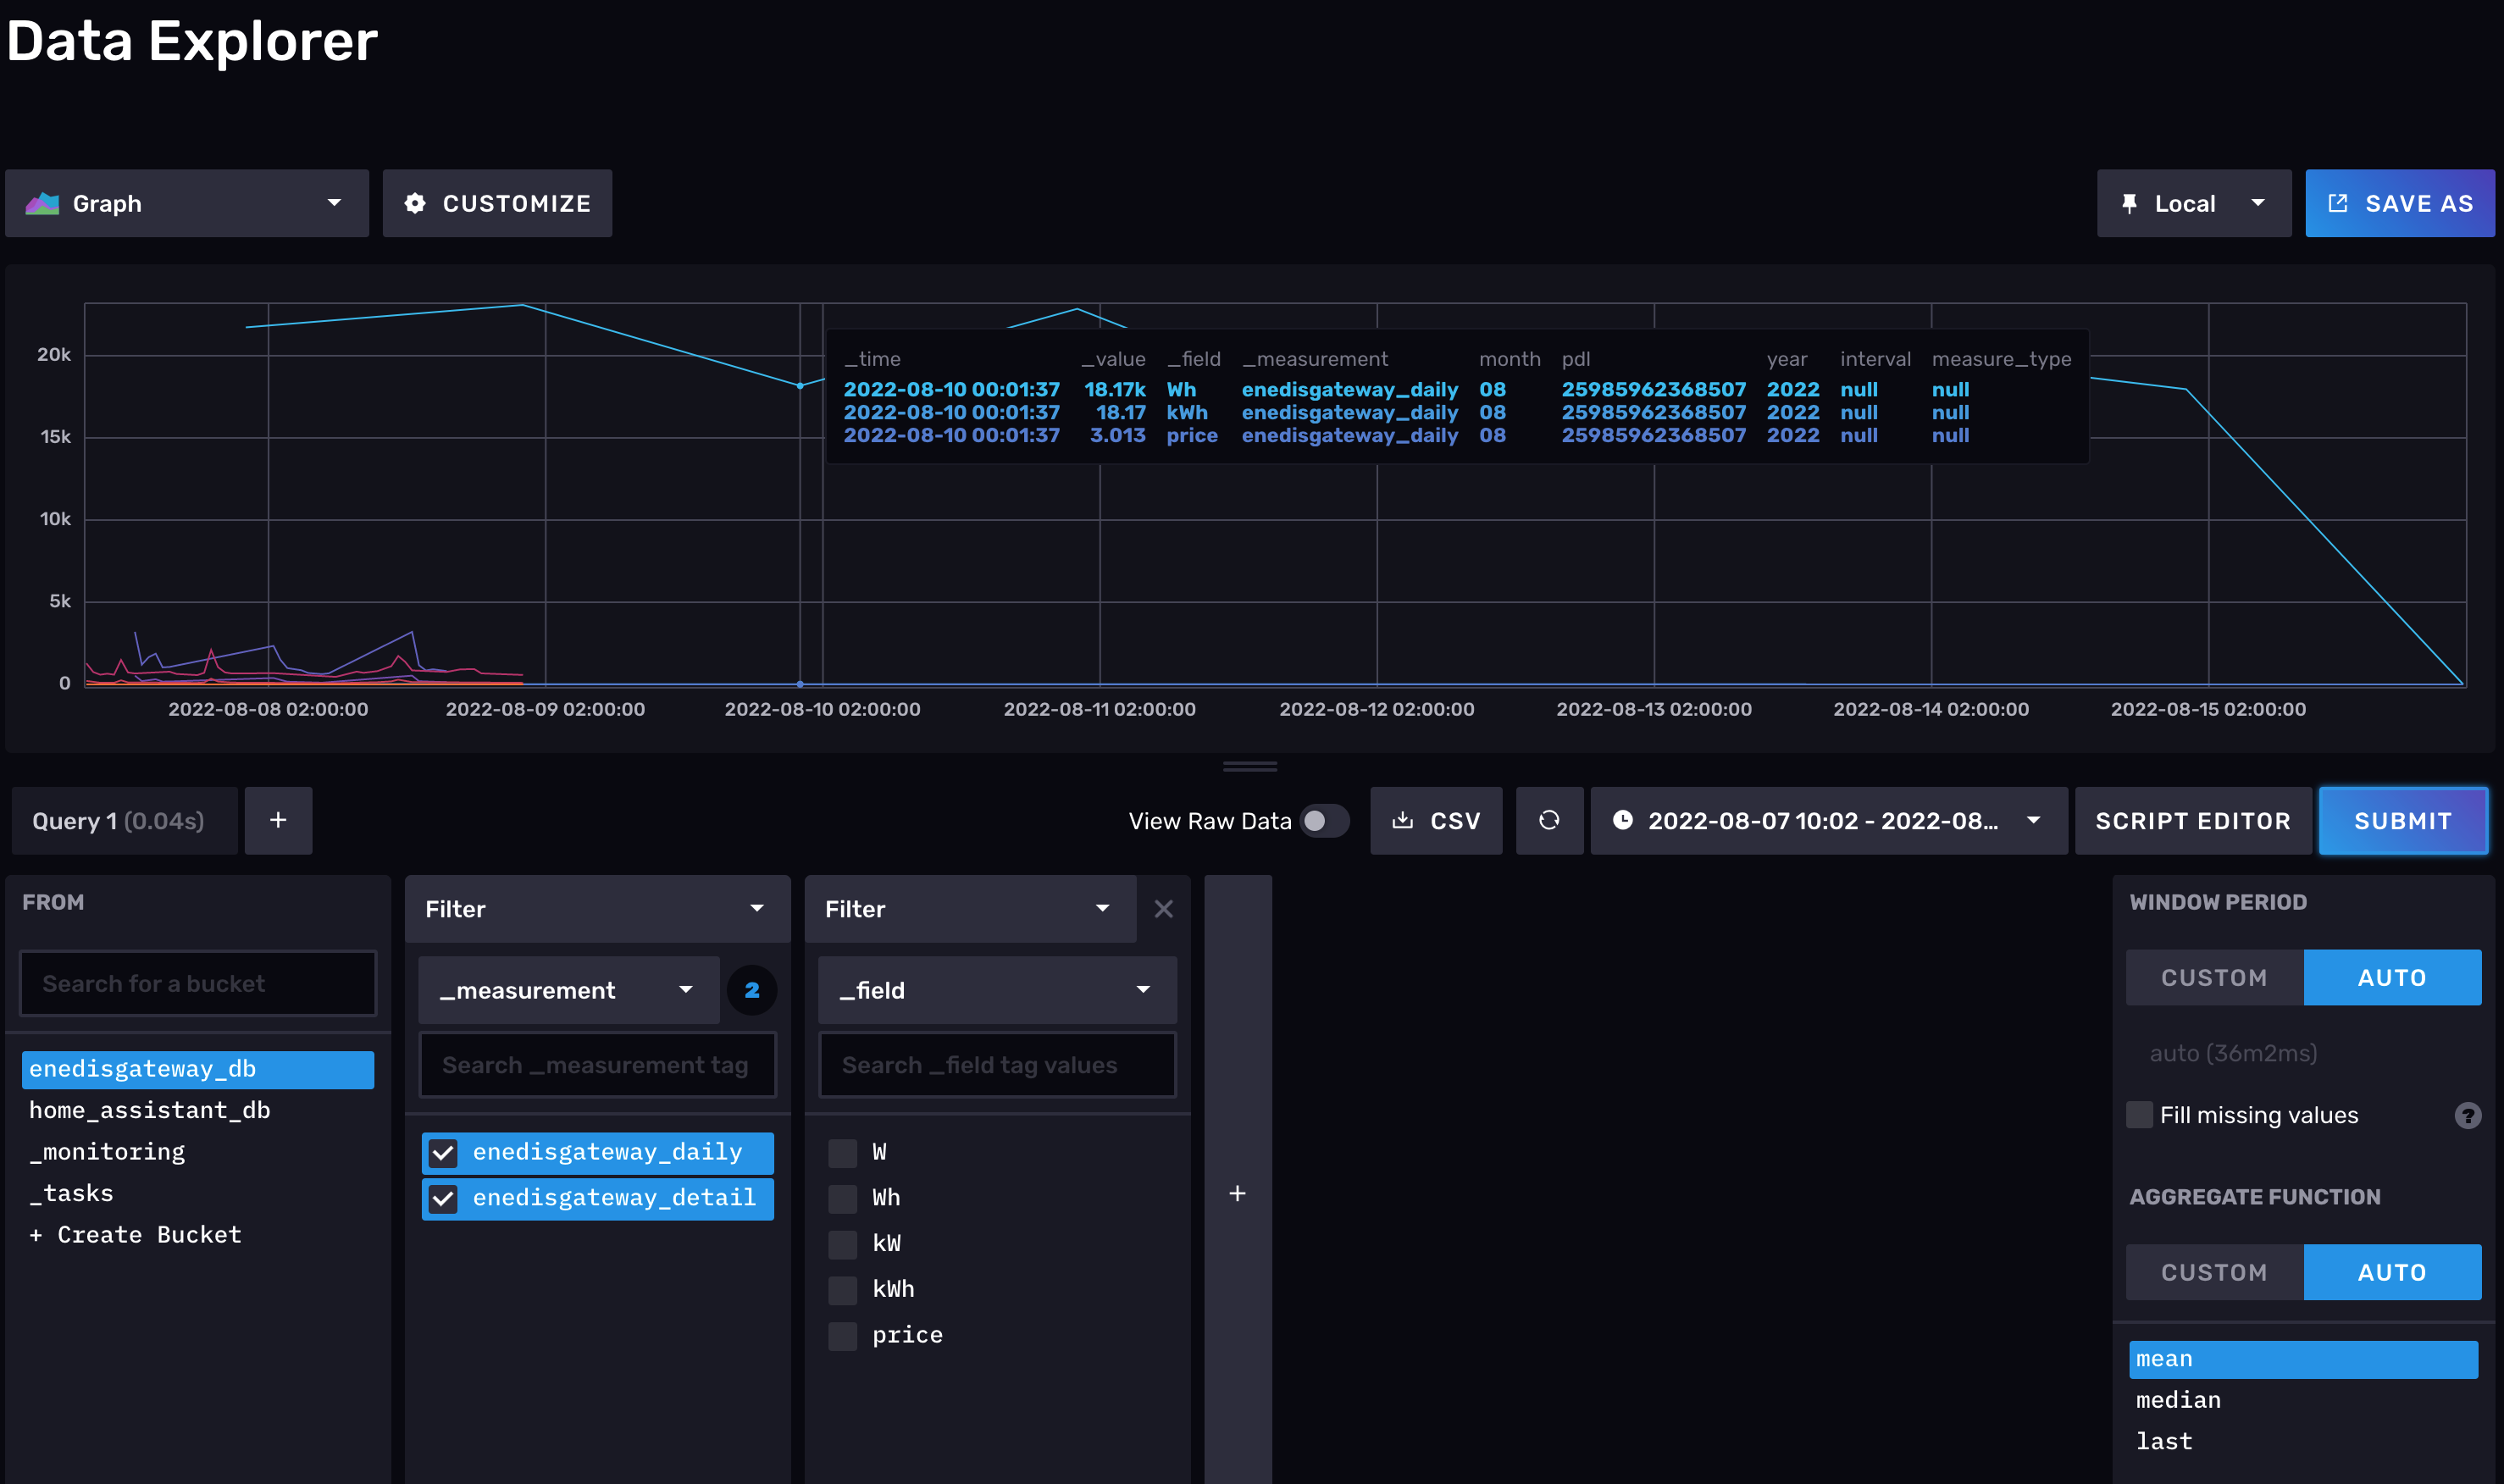This screenshot has width=2504, height=1484.
Task: Select the enedisgateway_db bucket
Action: tap(198, 1069)
